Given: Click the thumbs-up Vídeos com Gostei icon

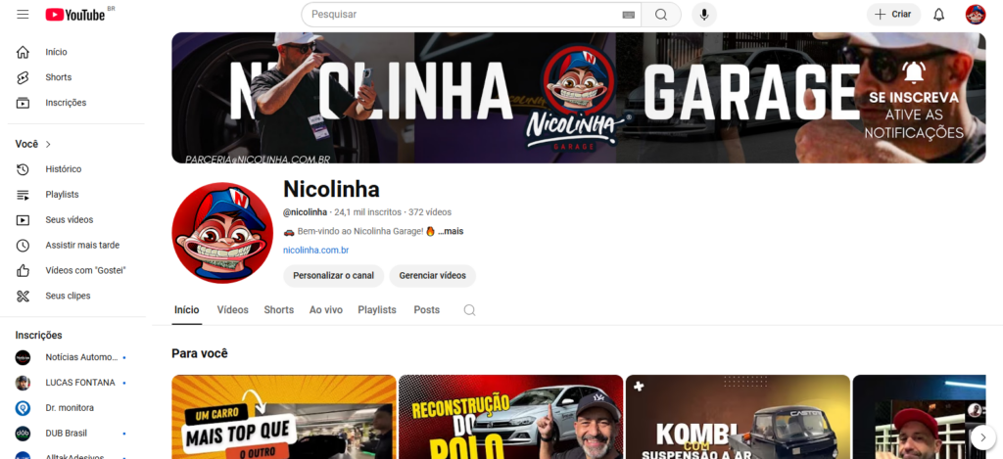Looking at the screenshot, I should [x=24, y=270].
